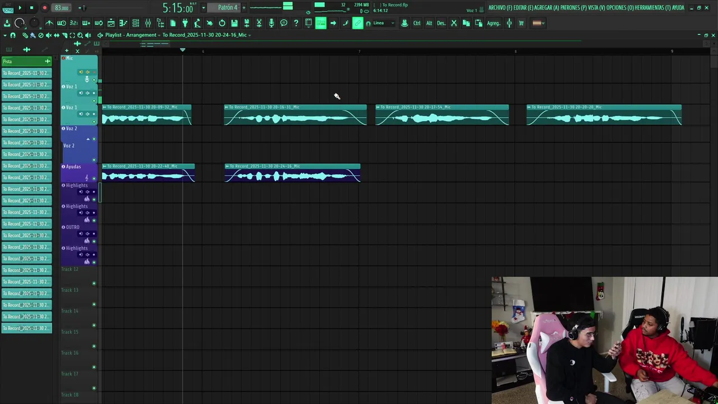Open the pattern selector arrow left of Patrón 4
This screenshot has width=718, height=404.
[204, 8]
